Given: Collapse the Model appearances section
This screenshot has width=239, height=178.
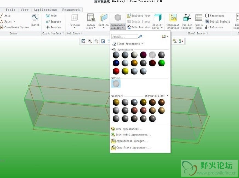Looking at the screenshot, I should click(112, 78).
